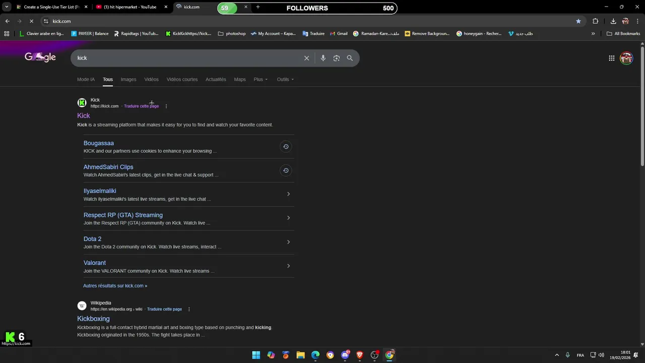
Task: Click the history icon next to Bougassaa
Action: click(x=286, y=147)
